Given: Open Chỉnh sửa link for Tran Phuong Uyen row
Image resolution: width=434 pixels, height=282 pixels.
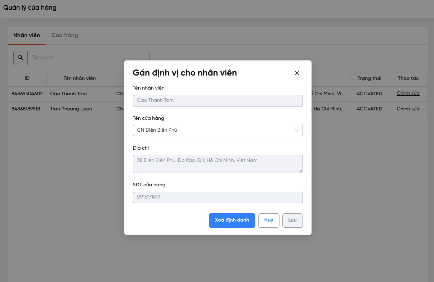Looking at the screenshot, I should point(408,109).
